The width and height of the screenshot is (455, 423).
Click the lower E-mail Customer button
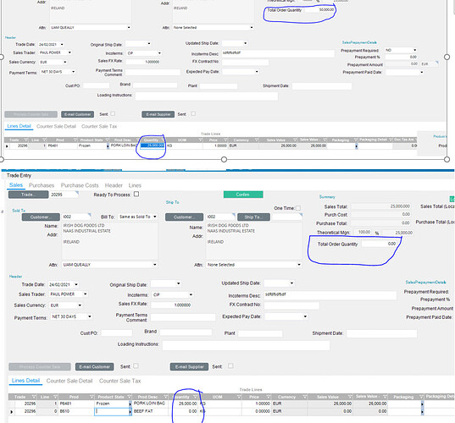(95, 367)
